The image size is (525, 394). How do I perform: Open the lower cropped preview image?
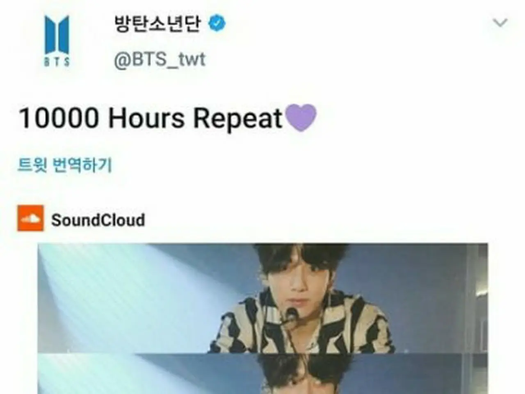point(263,373)
